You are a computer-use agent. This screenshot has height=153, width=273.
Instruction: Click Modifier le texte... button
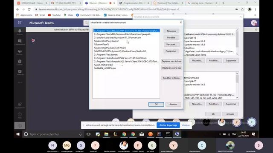[x=171, y=78]
